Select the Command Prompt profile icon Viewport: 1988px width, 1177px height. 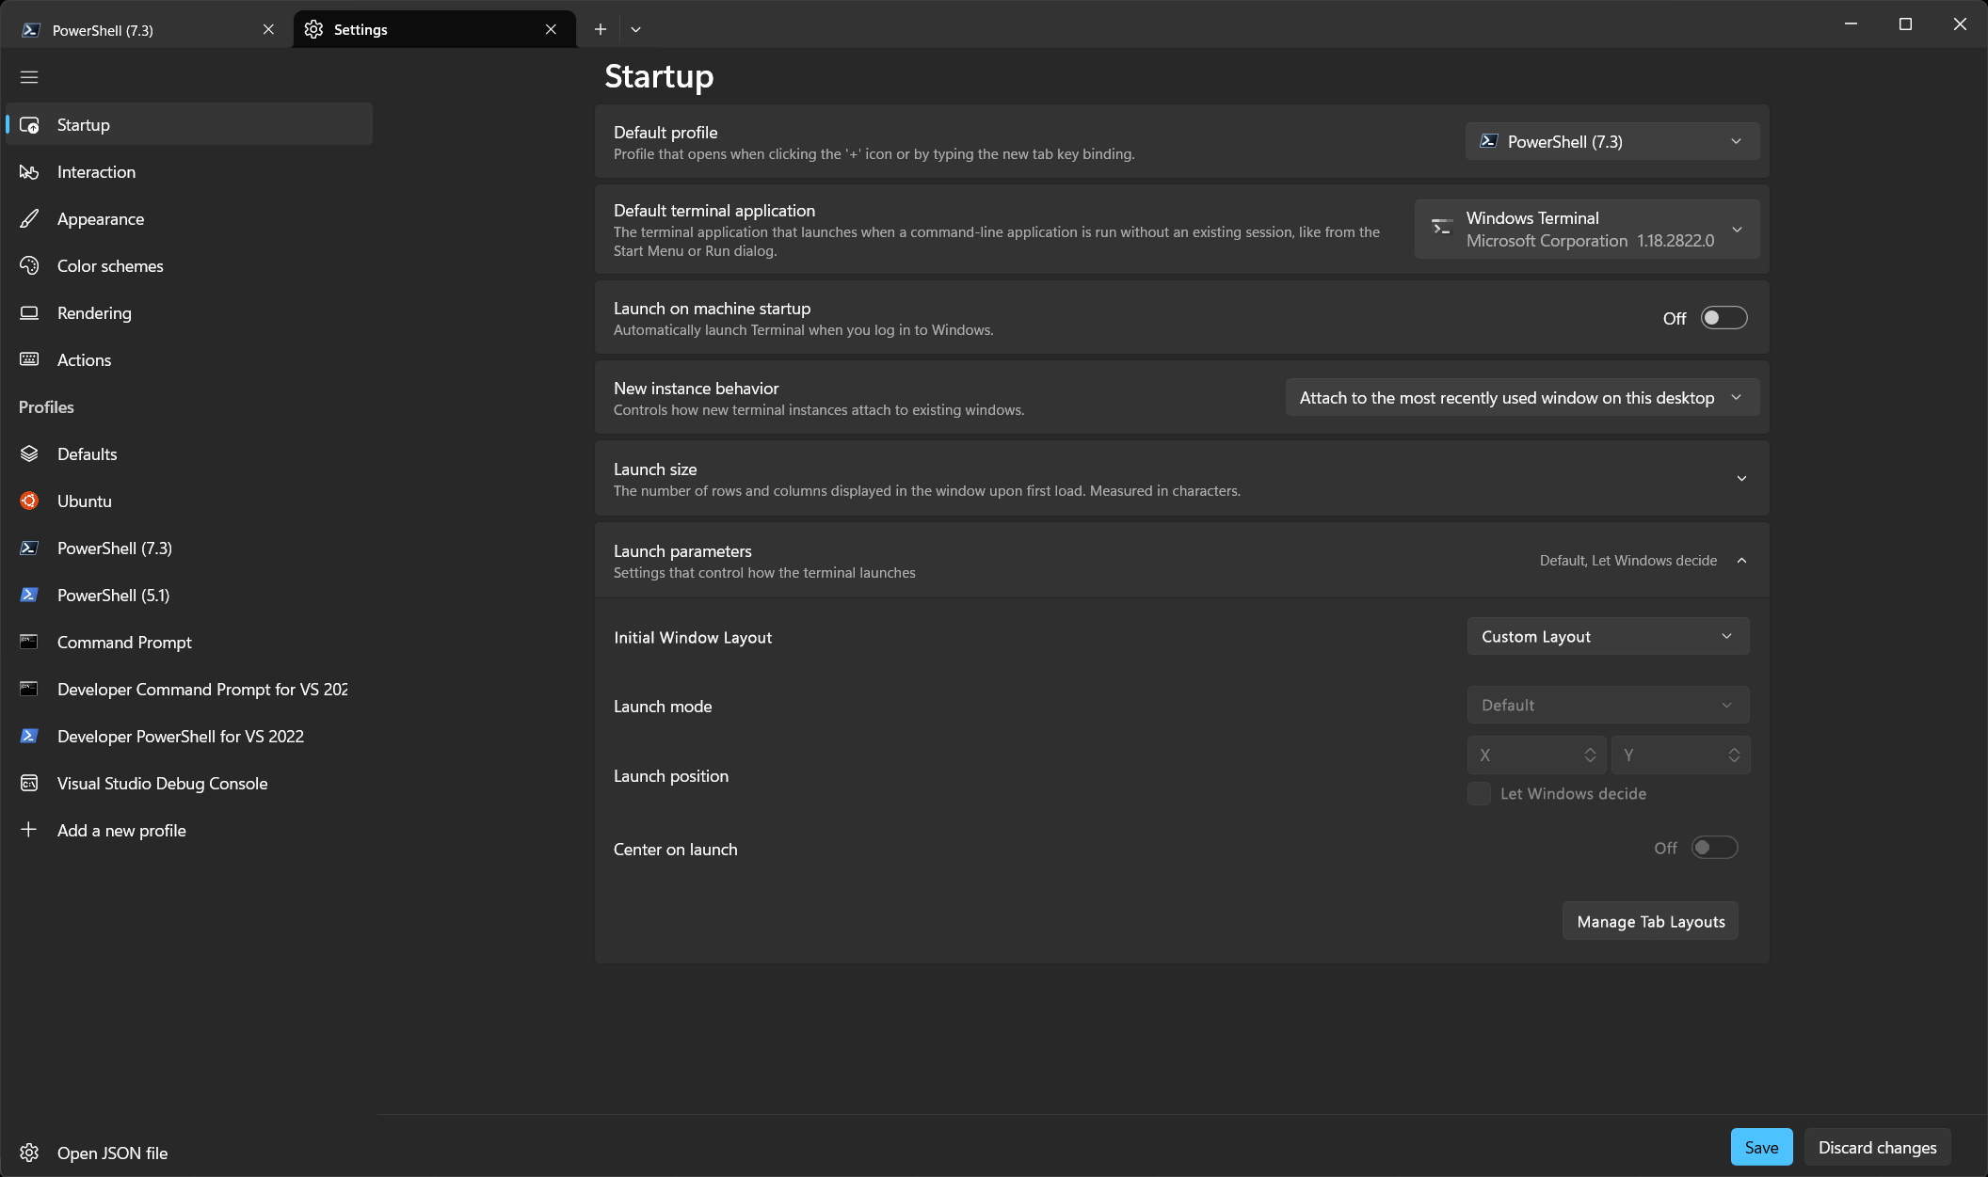pyautogui.click(x=29, y=642)
